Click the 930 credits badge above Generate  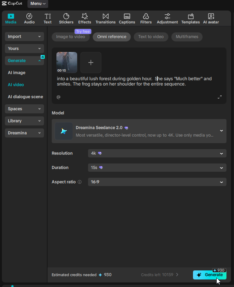pos(219,270)
